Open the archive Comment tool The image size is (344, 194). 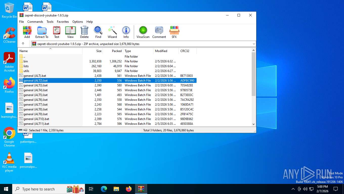(x=159, y=32)
